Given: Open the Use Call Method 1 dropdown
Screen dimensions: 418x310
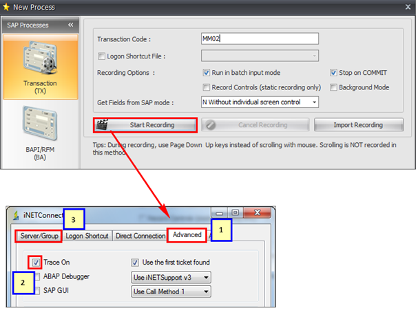Looking at the screenshot, I should (171, 291).
